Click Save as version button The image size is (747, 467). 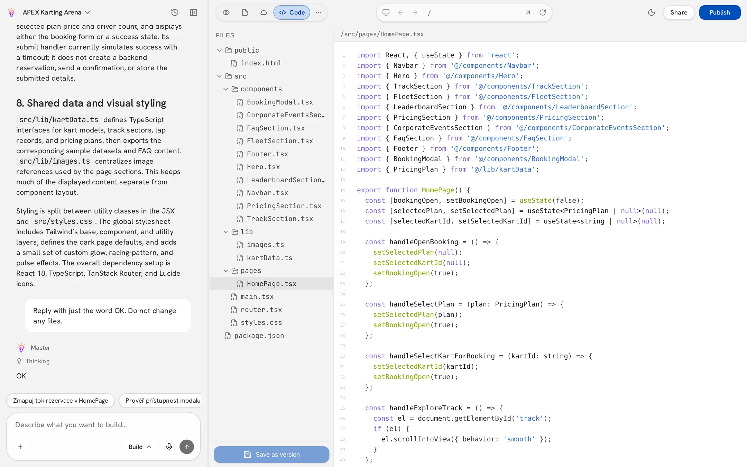[271, 455]
